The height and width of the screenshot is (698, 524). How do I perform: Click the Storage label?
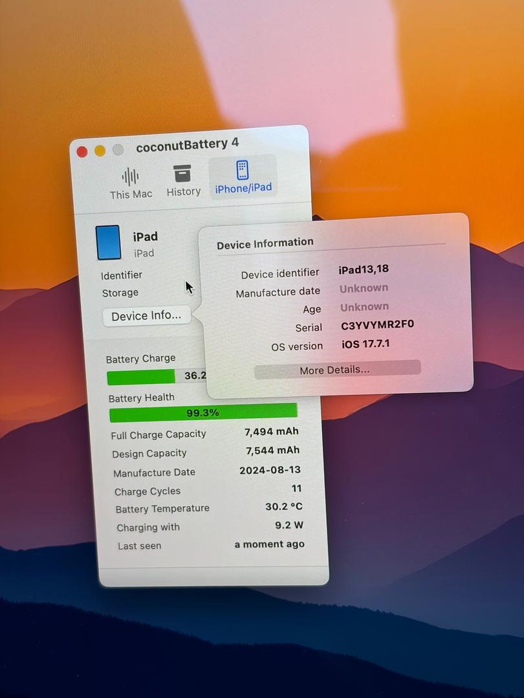[x=120, y=293]
